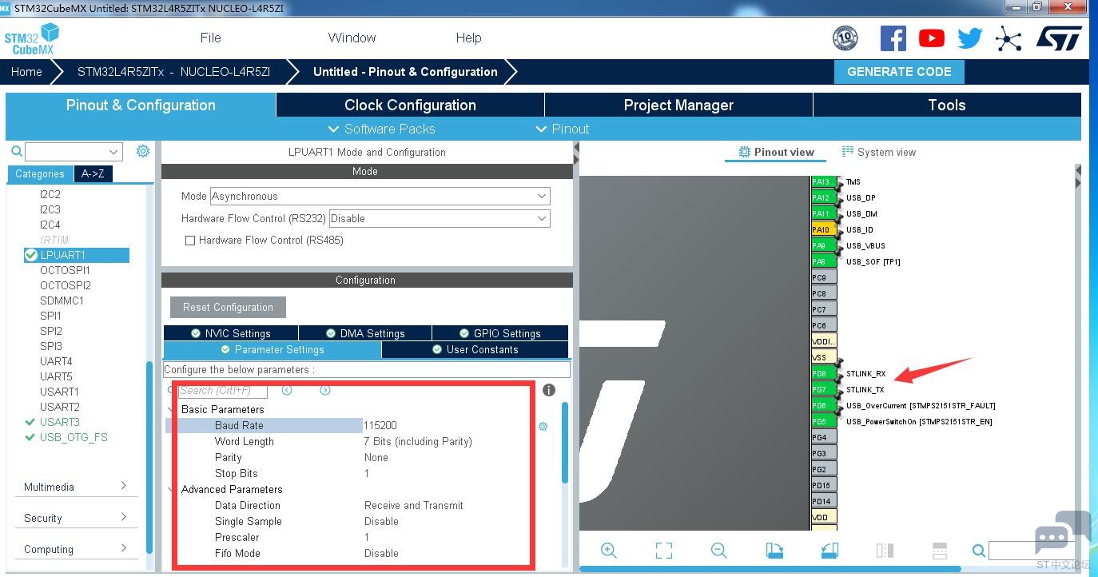Click the ST community network icon
Viewport: 1098px width, 577px height.
[x=1008, y=38]
